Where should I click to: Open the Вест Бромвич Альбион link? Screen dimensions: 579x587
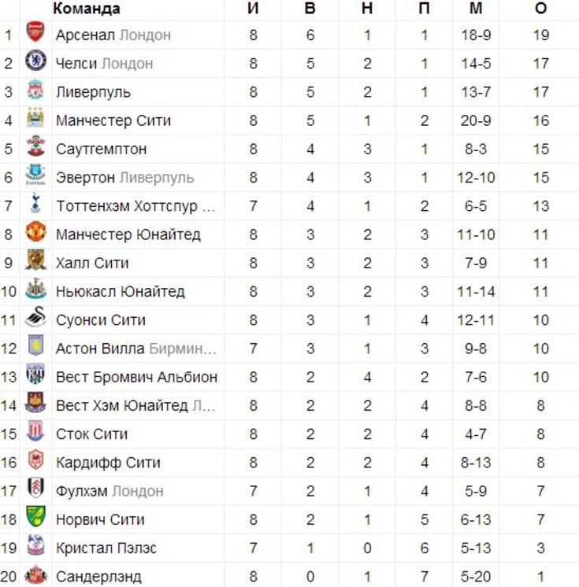coord(136,377)
